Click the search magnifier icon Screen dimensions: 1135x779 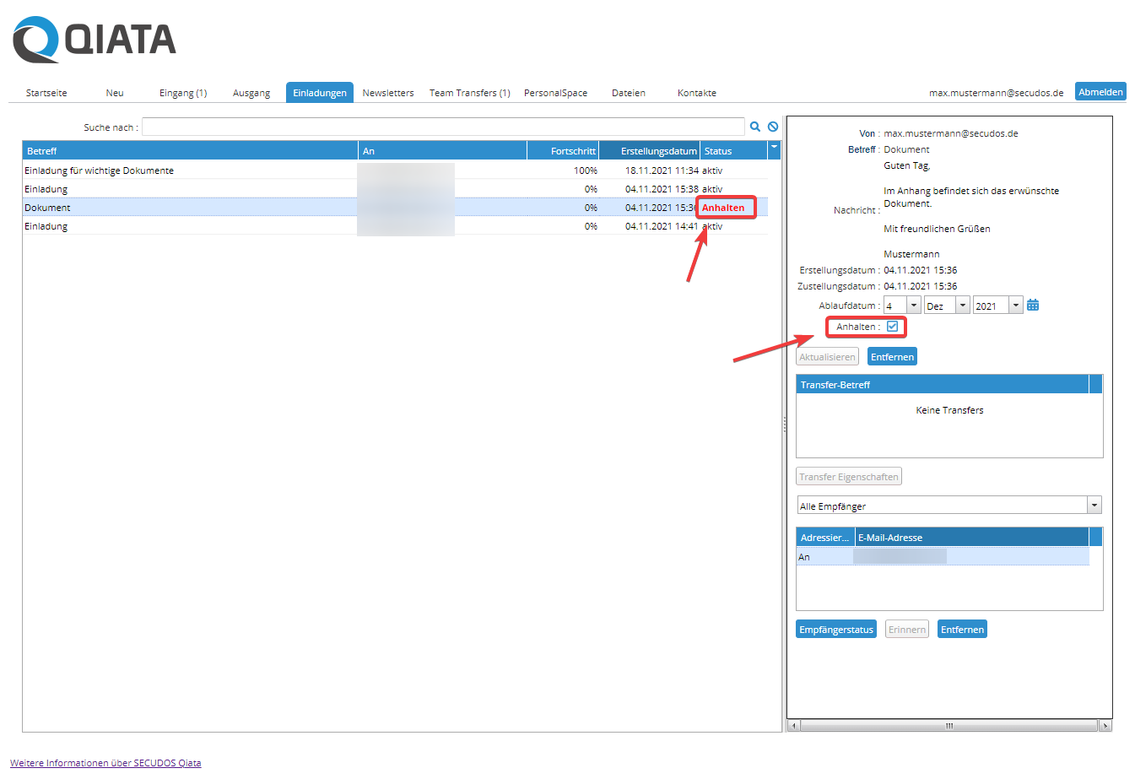[755, 127]
